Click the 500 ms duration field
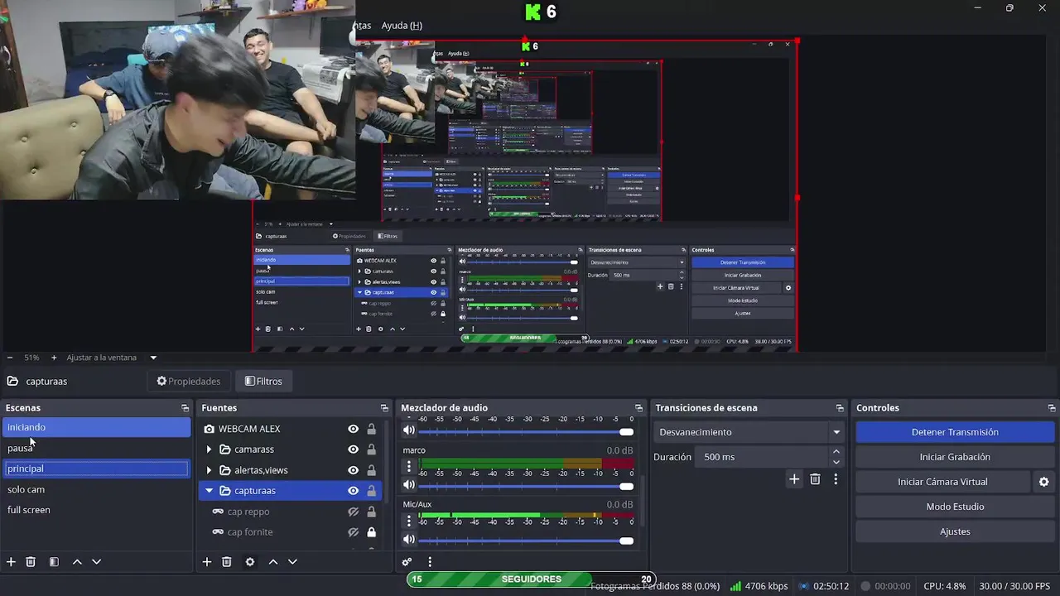 [x=760, y=457]
